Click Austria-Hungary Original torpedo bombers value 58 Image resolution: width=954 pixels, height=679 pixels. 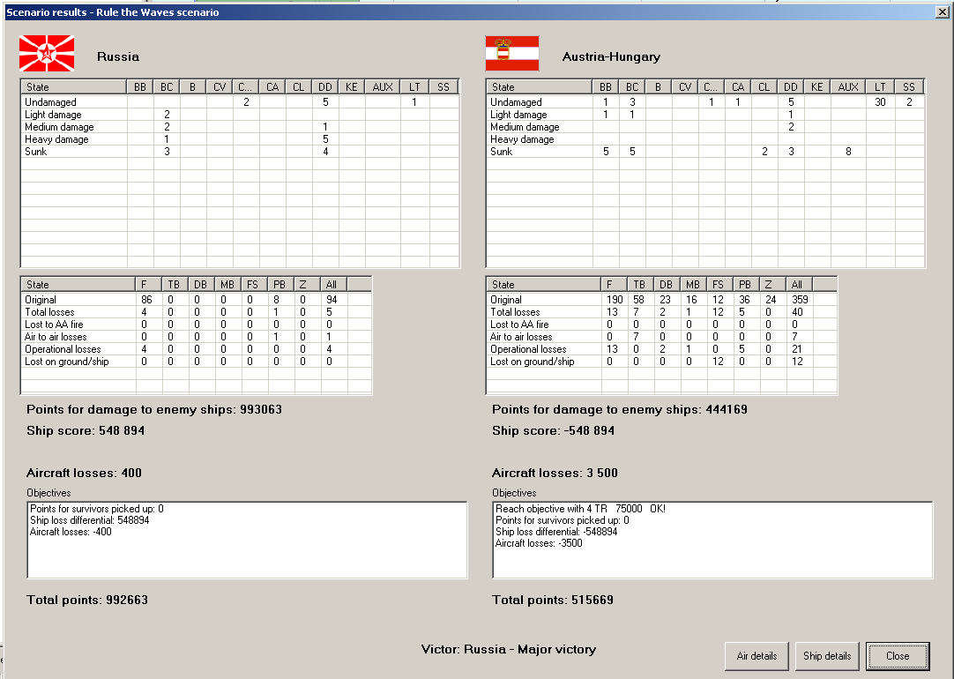tap(638, 300)
